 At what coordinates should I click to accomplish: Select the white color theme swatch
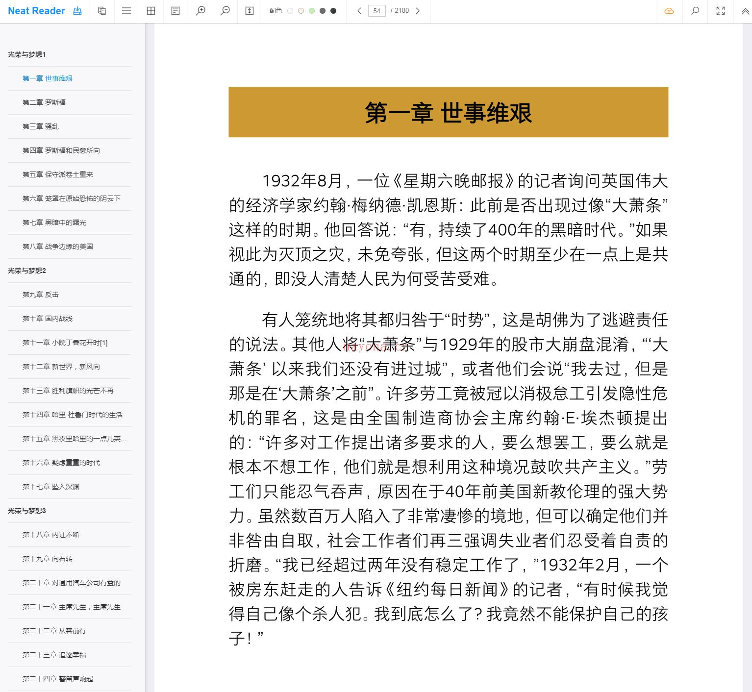coord(290,11)
